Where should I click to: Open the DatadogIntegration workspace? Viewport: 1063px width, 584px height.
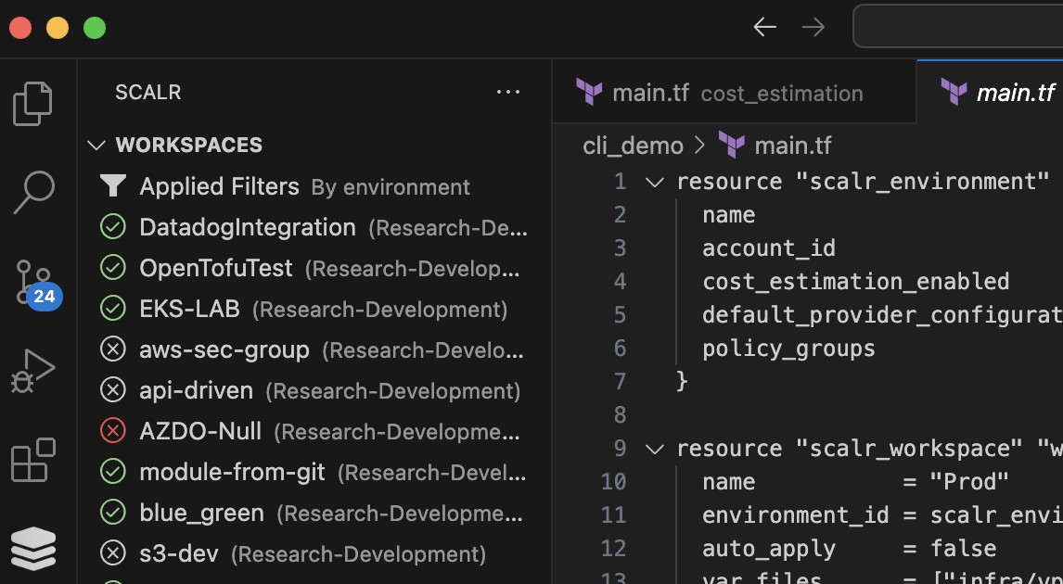tap(314, 227)
